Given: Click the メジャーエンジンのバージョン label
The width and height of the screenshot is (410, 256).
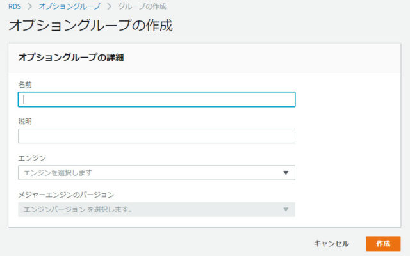Looking at the screenshot, I should click(x=66, y=195).
